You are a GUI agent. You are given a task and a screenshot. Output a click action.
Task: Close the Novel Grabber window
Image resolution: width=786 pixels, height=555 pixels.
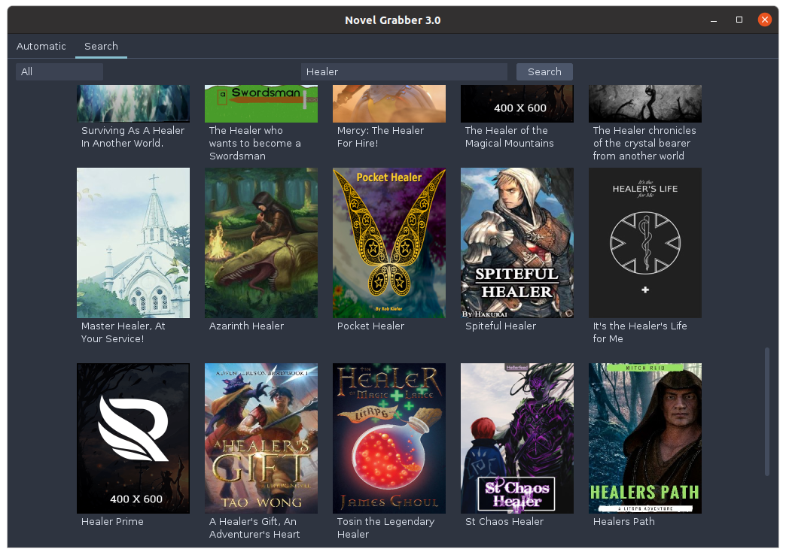(x=764, y=20)
